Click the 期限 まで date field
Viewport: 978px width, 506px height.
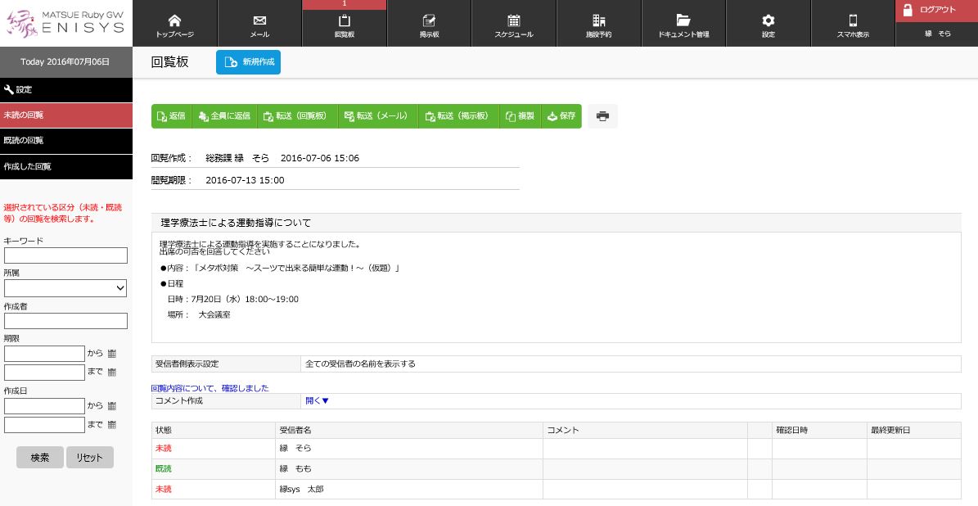click(44, 373)
